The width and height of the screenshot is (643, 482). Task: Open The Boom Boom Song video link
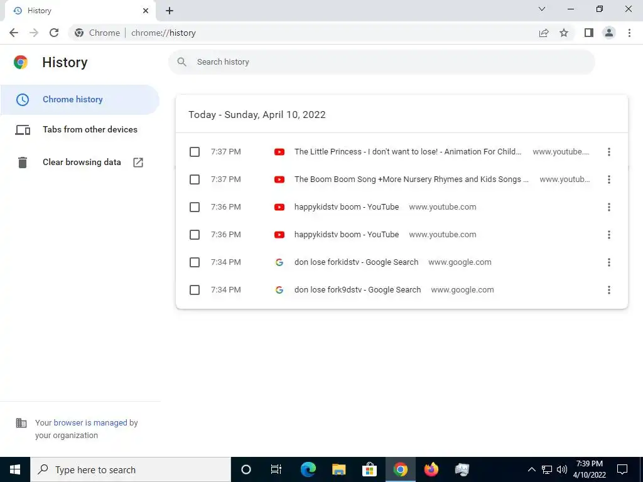pyautogui.click(x=411, y=179)
